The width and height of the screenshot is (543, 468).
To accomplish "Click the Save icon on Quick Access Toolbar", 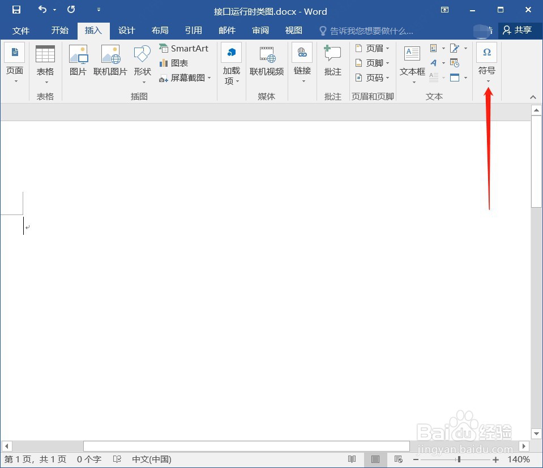I will (x=15, y=9).
